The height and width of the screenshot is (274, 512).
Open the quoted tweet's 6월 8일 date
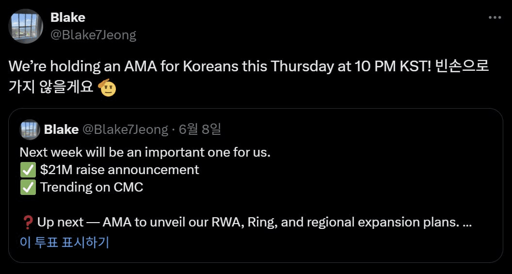click(x=200, y=129)
